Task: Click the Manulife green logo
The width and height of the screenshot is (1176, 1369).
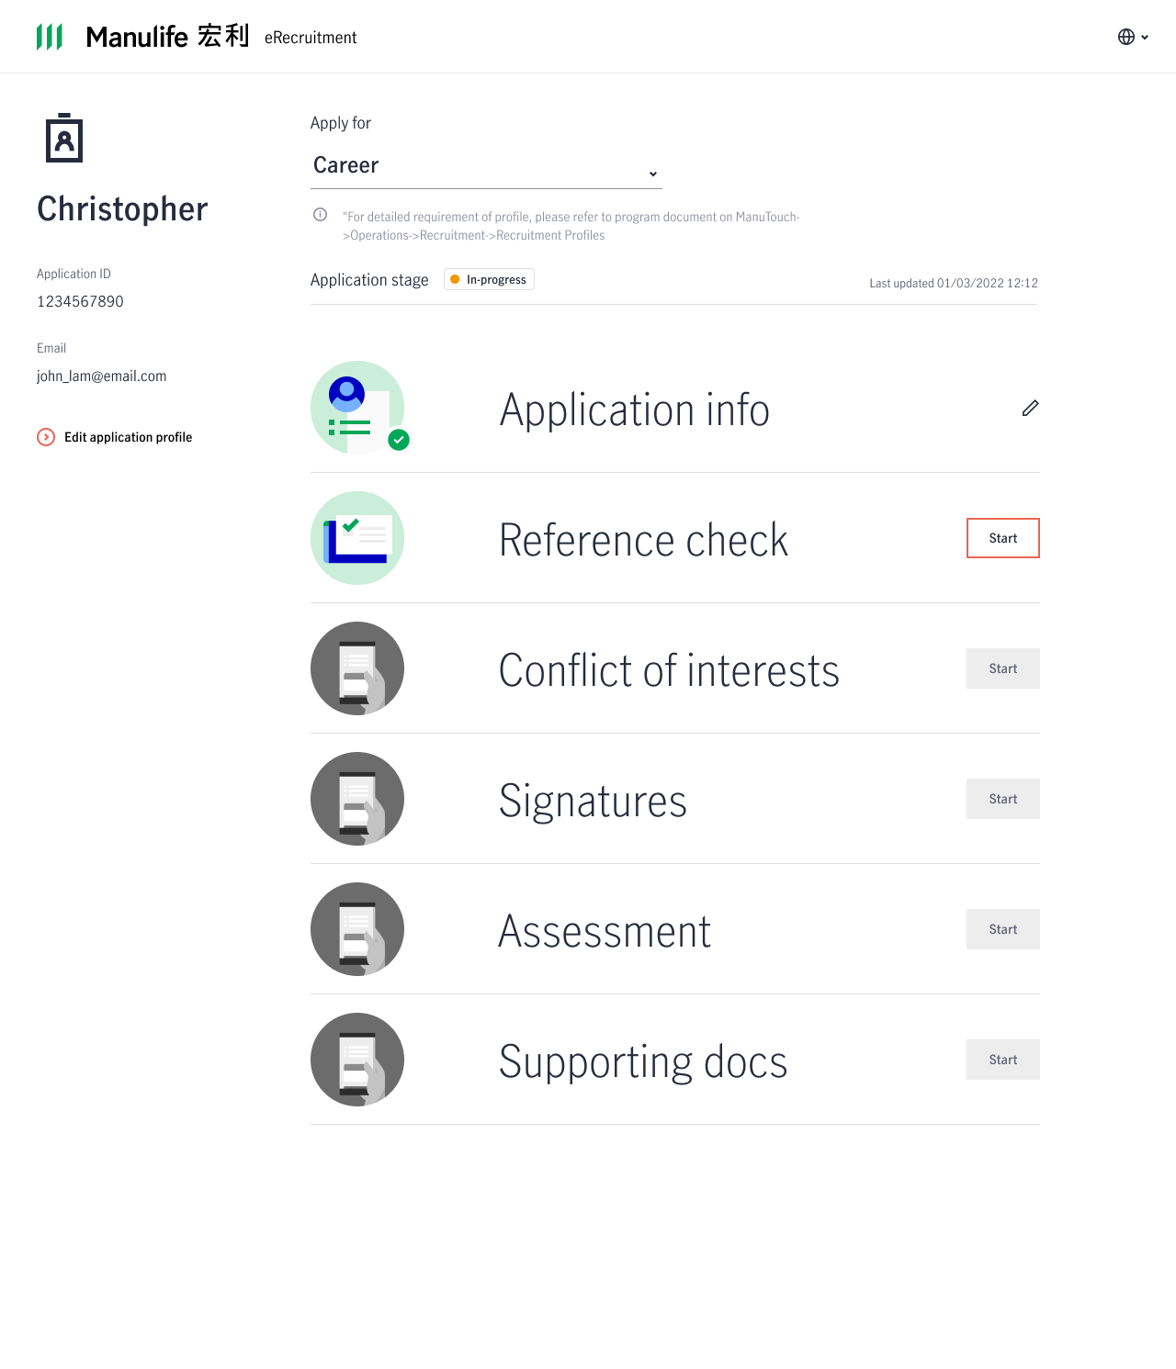Action: click(50, 37)
